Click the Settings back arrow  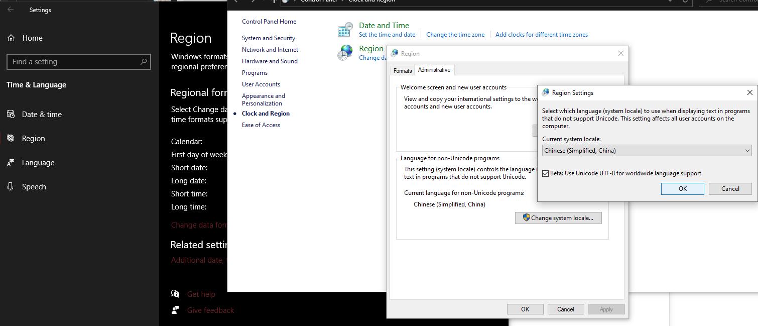[11, 10]
